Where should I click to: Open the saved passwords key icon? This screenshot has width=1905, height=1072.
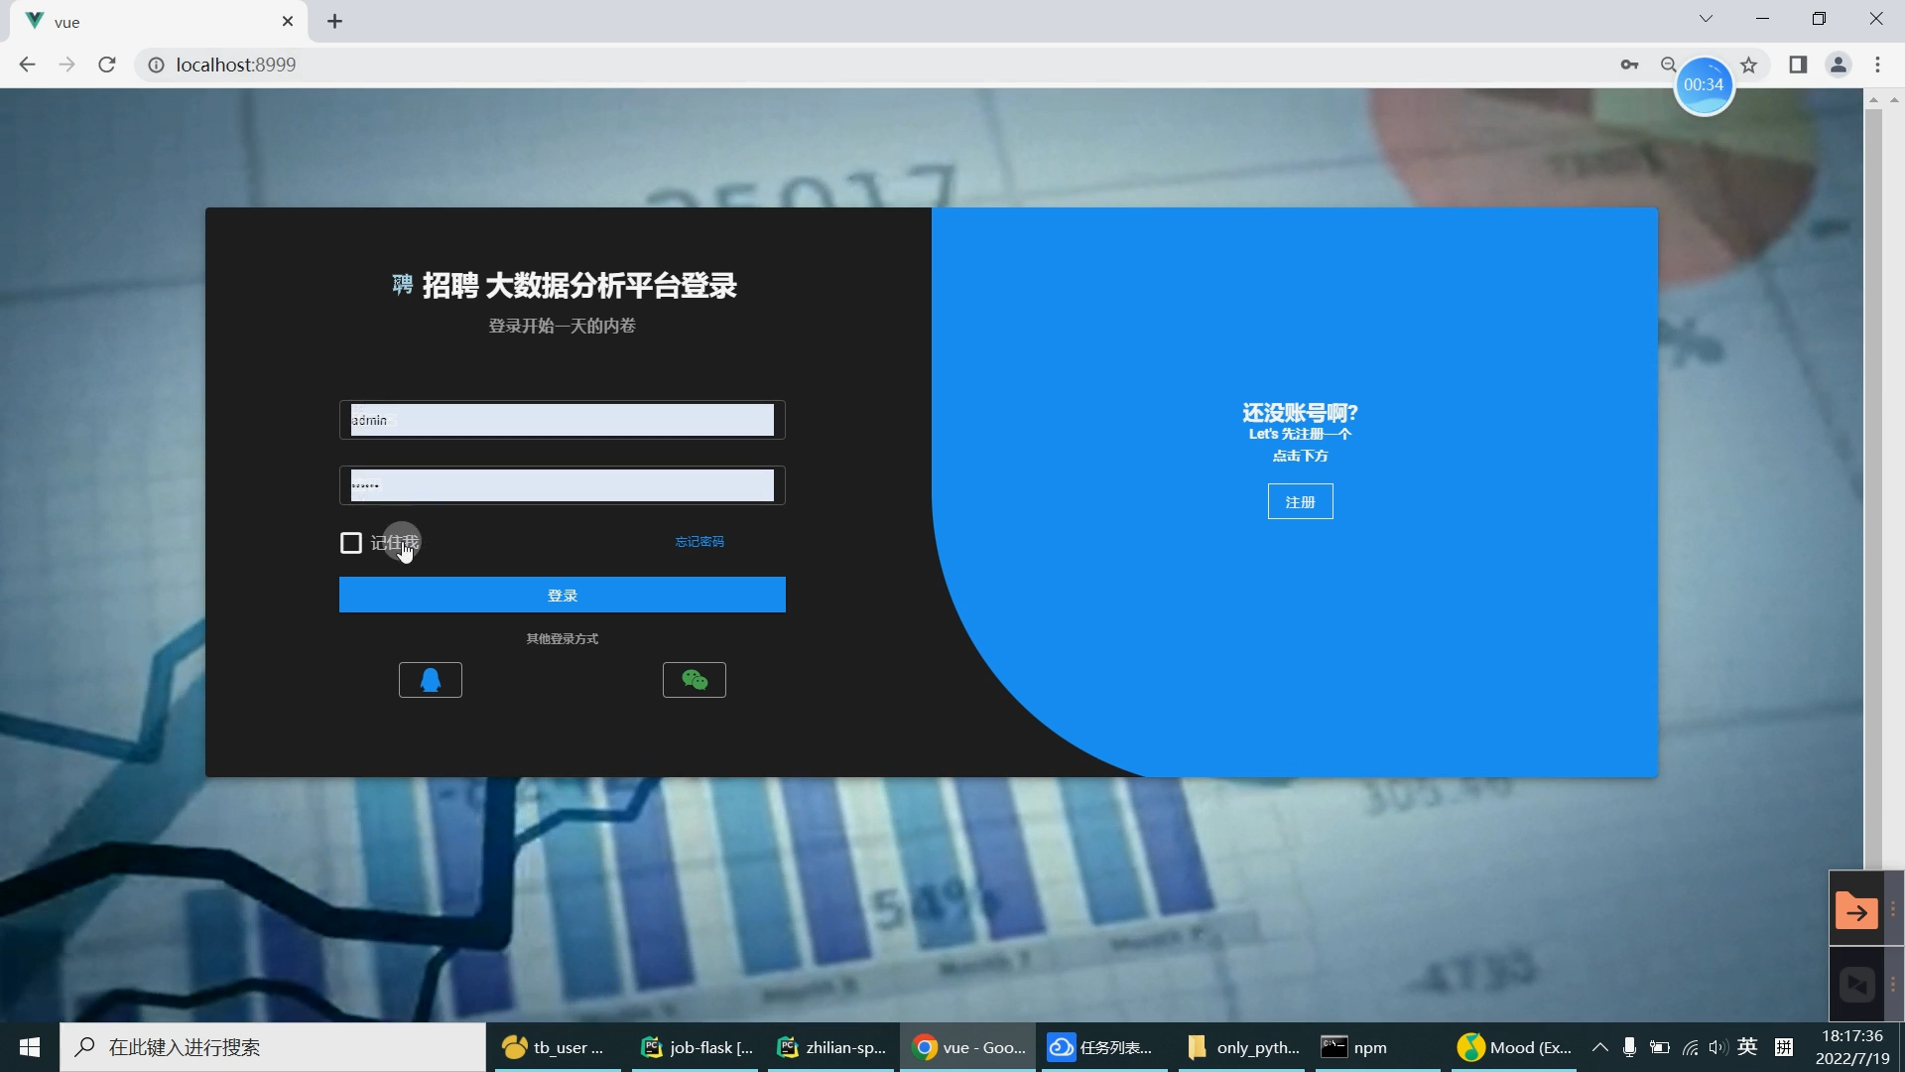coord(1630,65)
